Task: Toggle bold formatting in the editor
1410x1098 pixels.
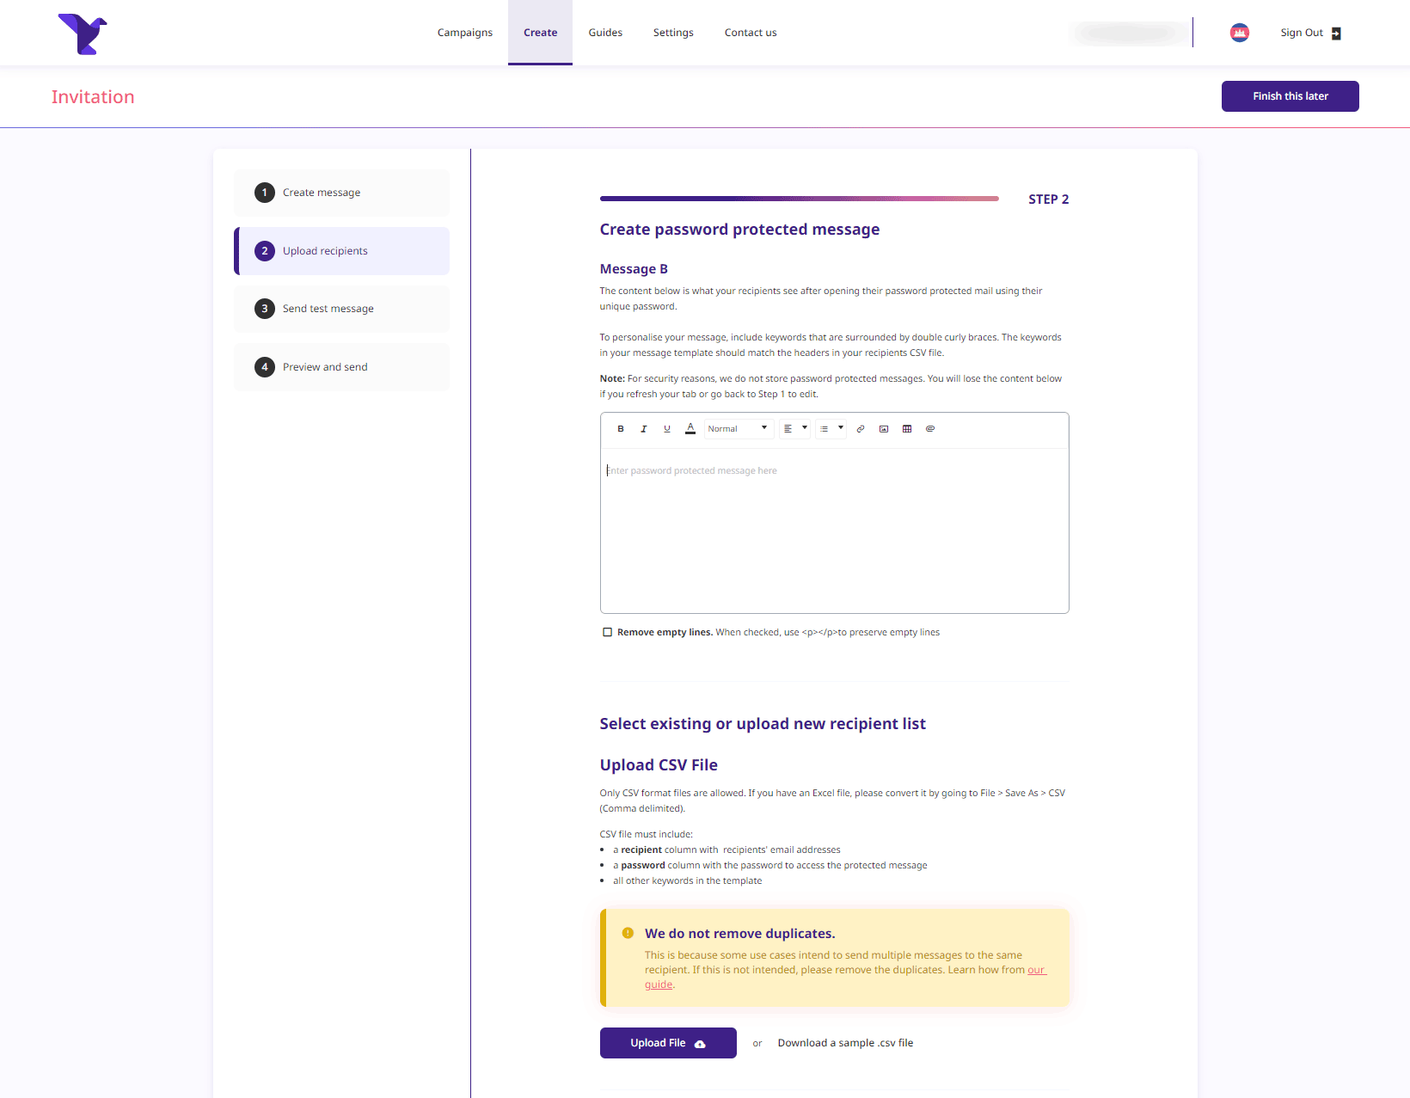Action: click(621, 429)
